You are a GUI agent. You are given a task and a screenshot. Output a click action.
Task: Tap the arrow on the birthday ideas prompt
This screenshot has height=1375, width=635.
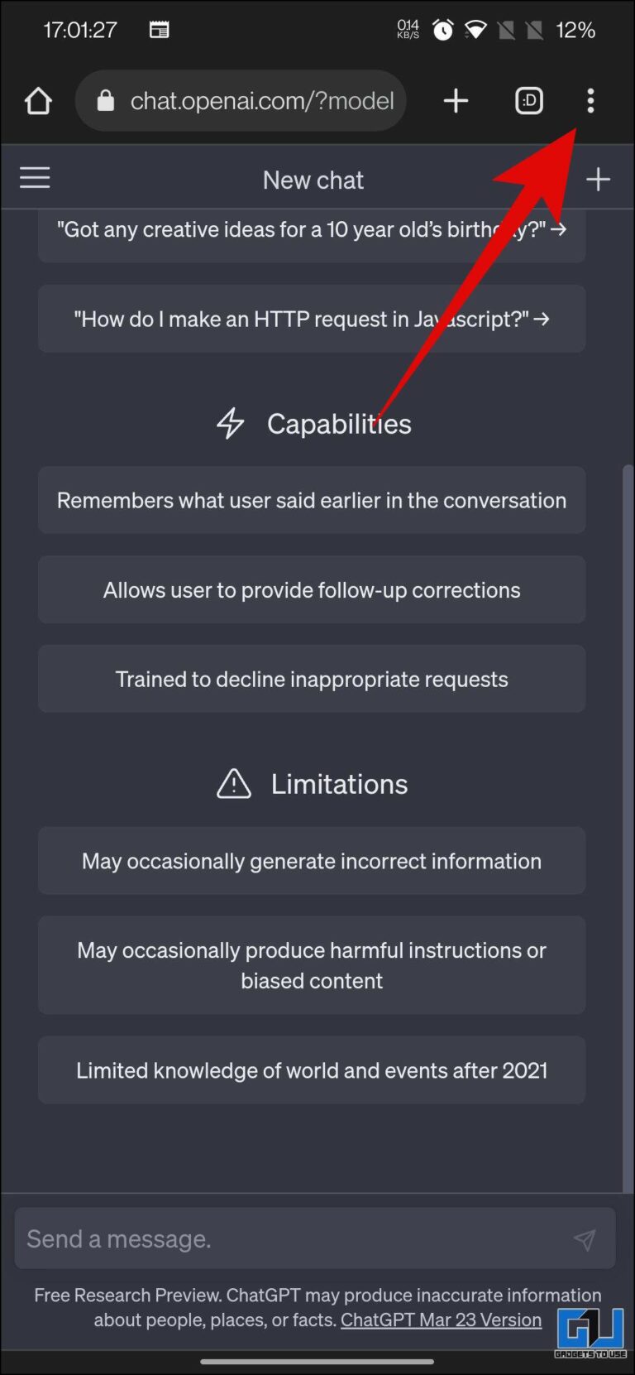point(559,229)
